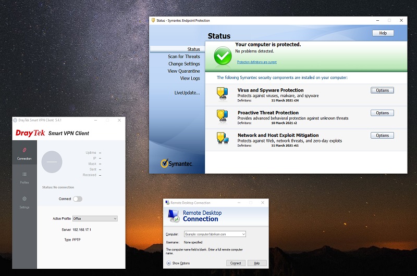
Task: Click Connect in Remote Desktop Connection
Action: tap(236, 263)
